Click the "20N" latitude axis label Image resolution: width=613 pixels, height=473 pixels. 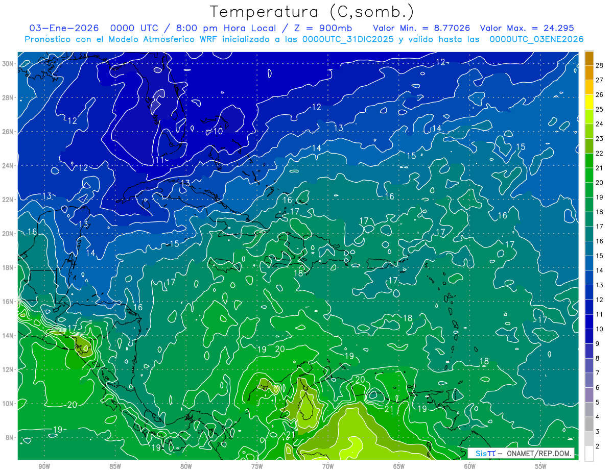(x=8, y=233)
